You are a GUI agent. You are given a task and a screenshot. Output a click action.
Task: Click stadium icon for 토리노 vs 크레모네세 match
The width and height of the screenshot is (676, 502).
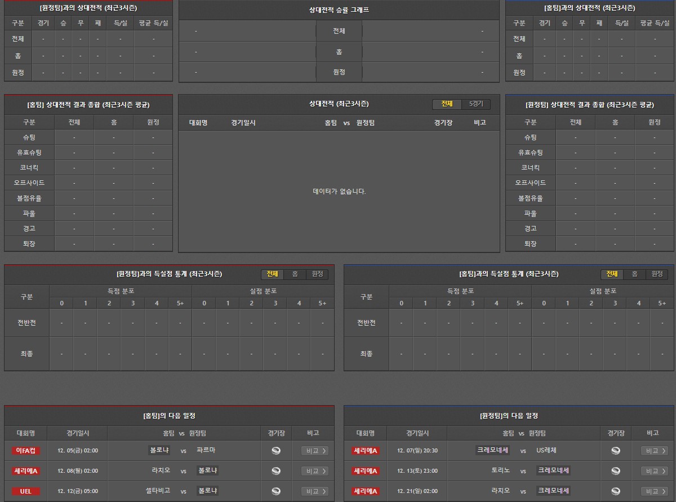coord(616,471)
